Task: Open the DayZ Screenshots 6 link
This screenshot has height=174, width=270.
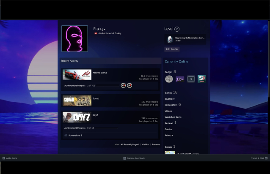Action: (75, 135)
